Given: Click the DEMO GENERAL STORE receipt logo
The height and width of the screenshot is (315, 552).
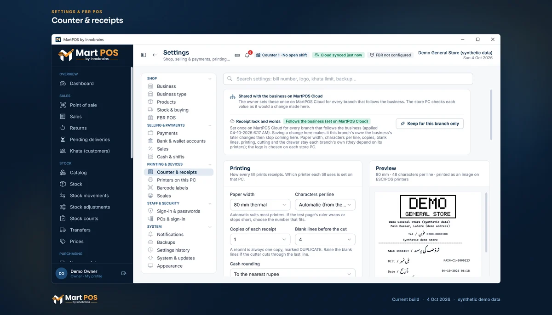Looking at the screenshot, I should pyautogui.click(x=428, y=207).
